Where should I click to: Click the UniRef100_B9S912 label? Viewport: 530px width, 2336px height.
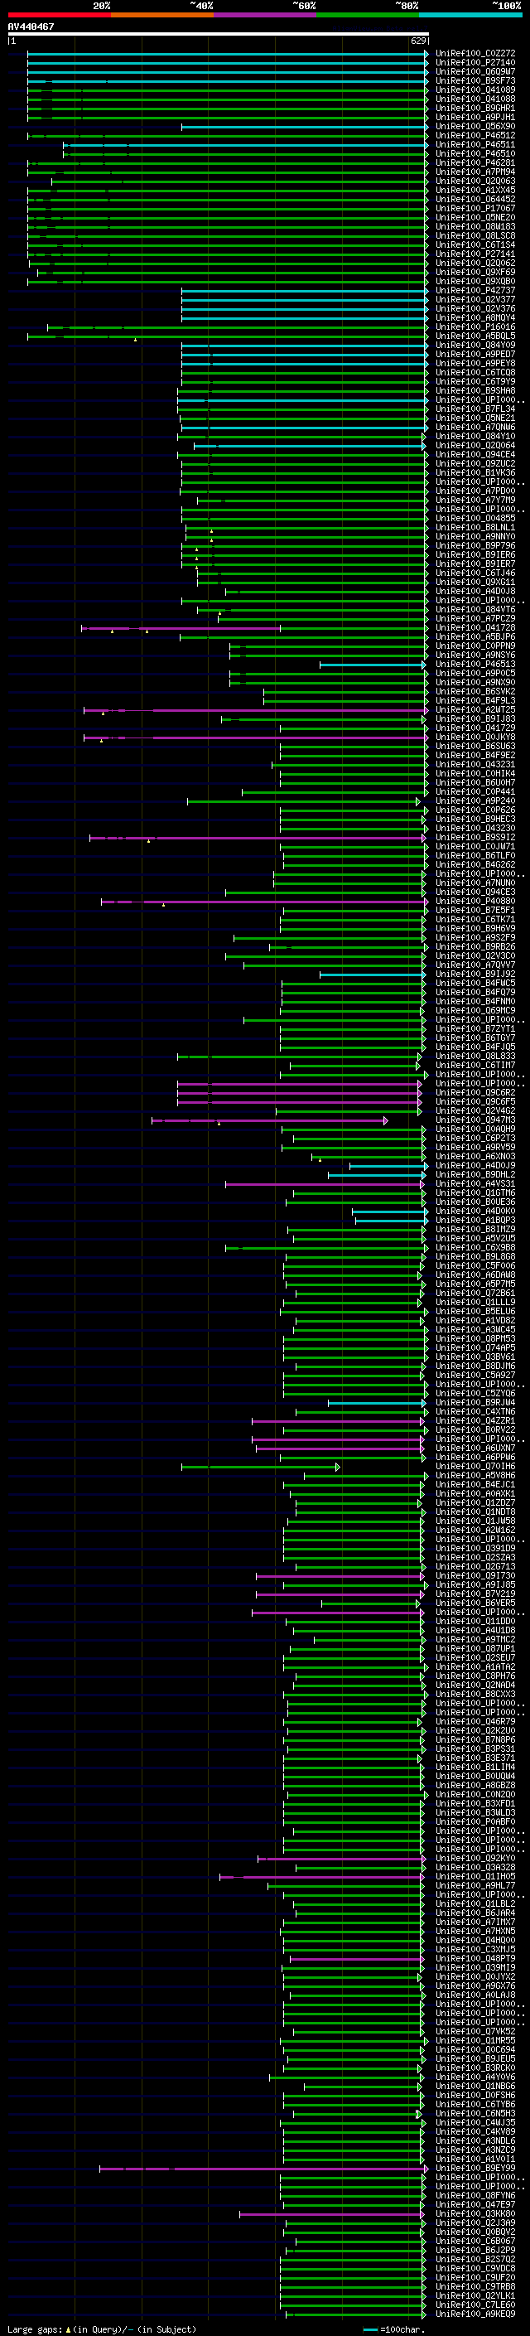click(475, 838)
